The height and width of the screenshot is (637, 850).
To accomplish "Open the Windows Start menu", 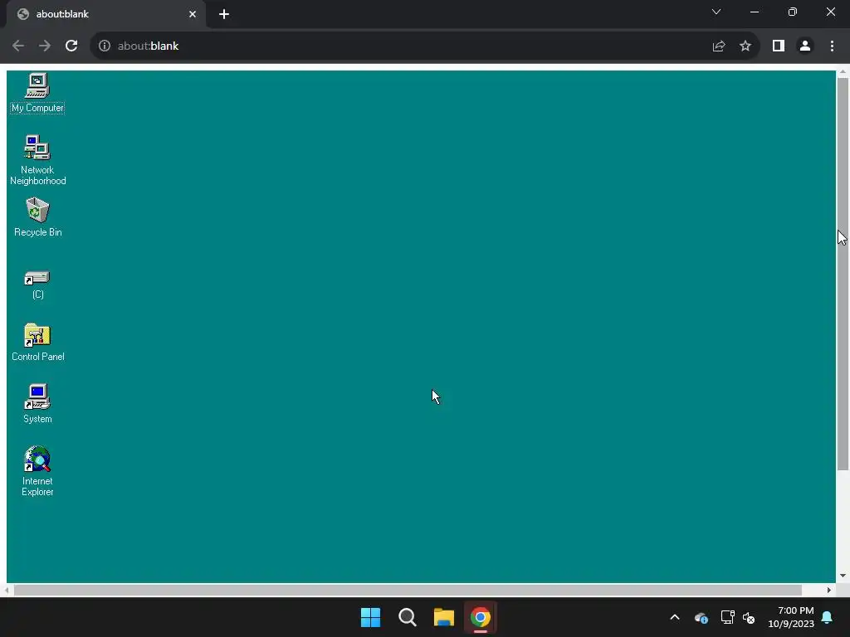I will point(371,617).
